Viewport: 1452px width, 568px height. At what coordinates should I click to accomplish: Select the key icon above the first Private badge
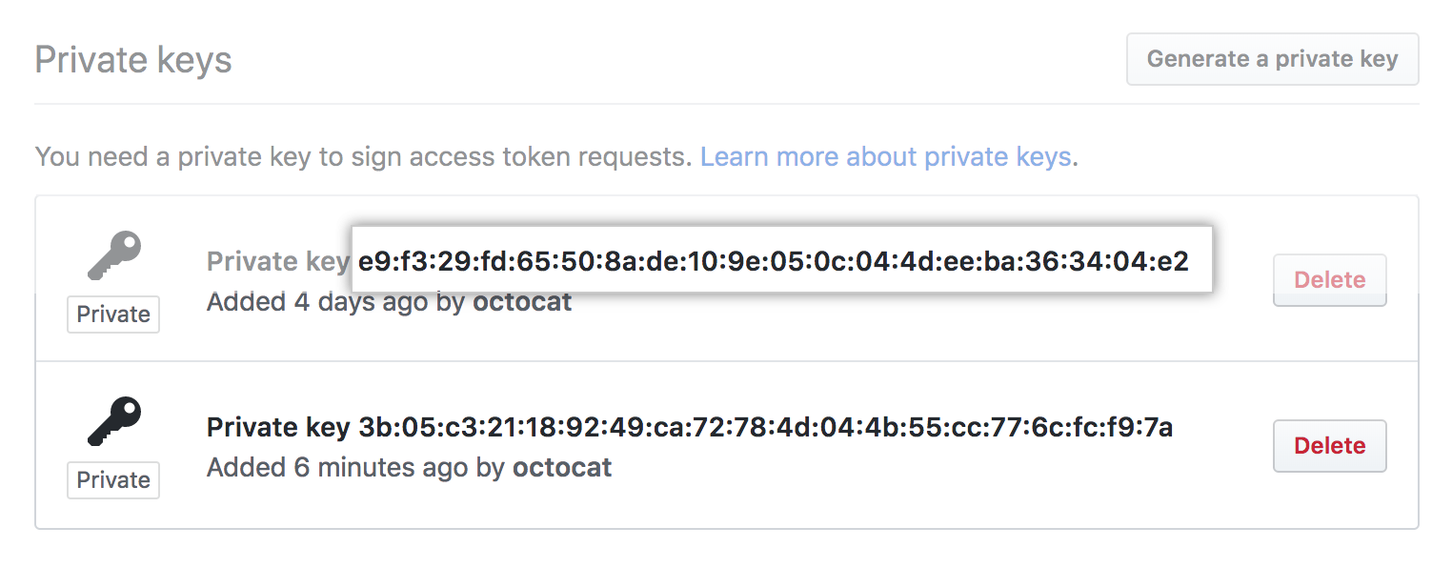[112, 255]
